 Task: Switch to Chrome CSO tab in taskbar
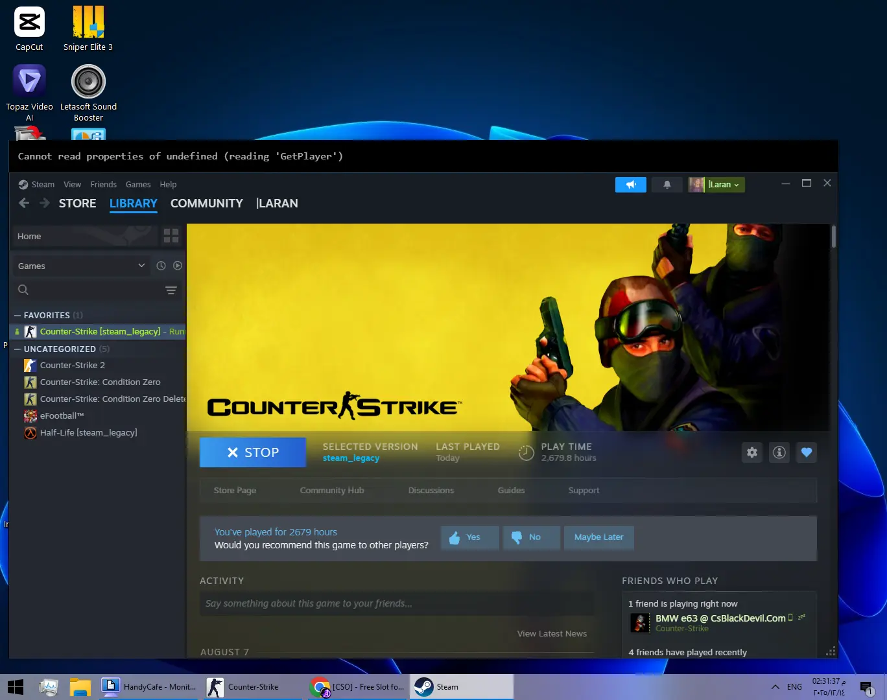[358, 687]
